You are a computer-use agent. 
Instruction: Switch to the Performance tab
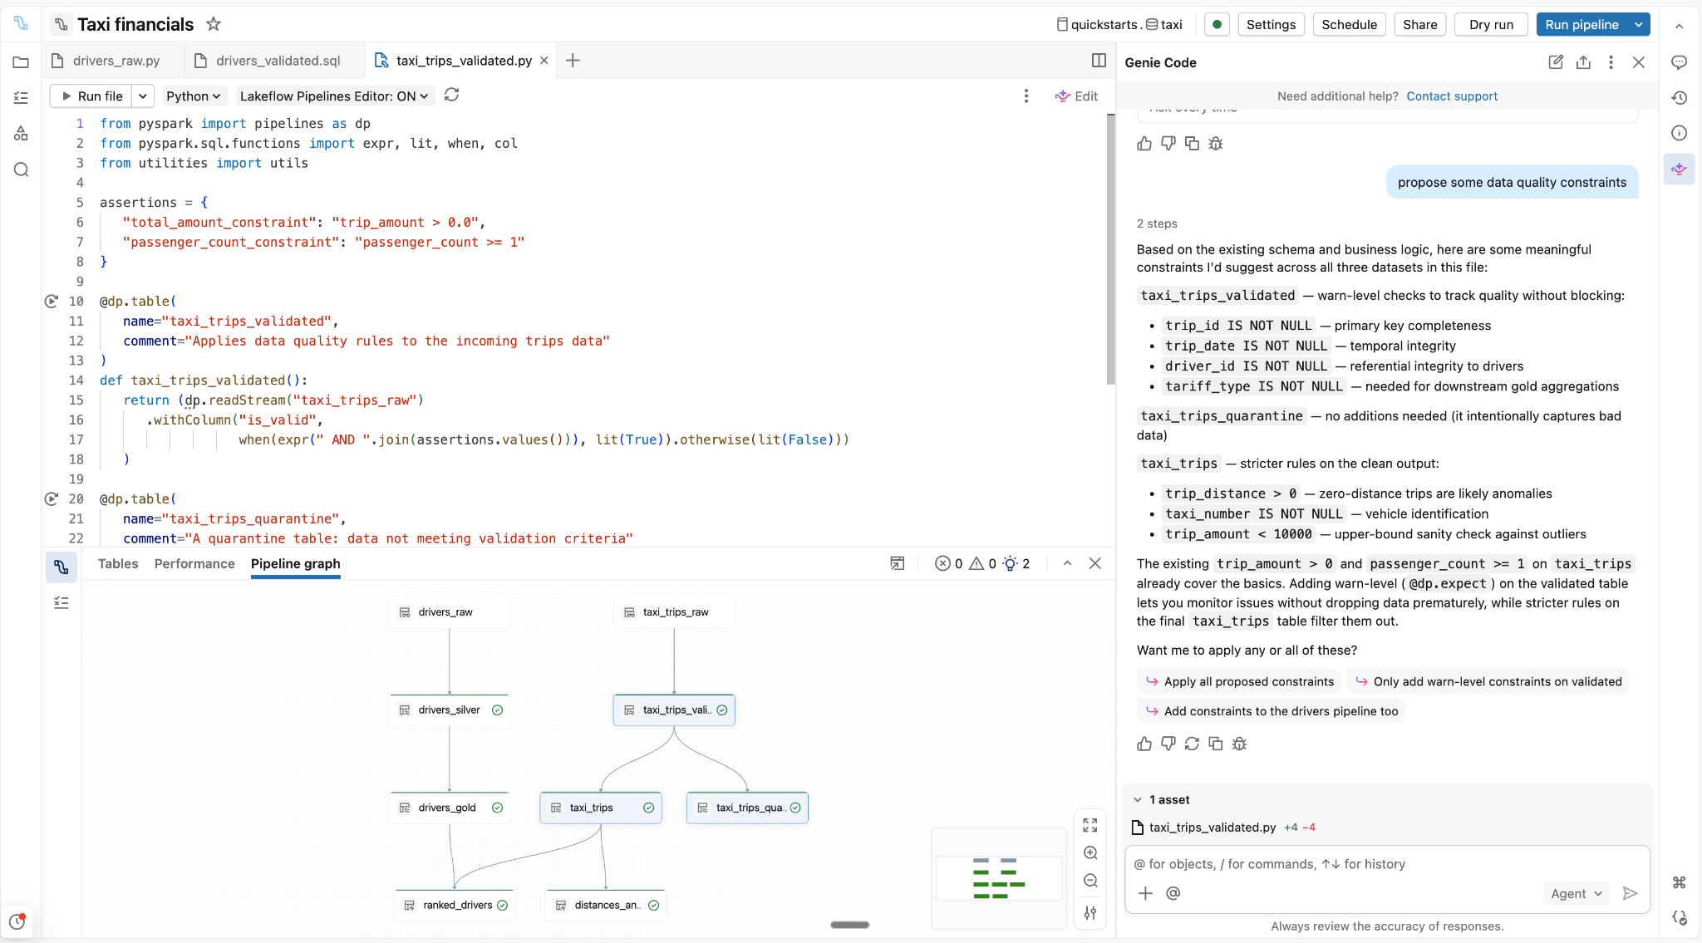click(x=194, y=563)
